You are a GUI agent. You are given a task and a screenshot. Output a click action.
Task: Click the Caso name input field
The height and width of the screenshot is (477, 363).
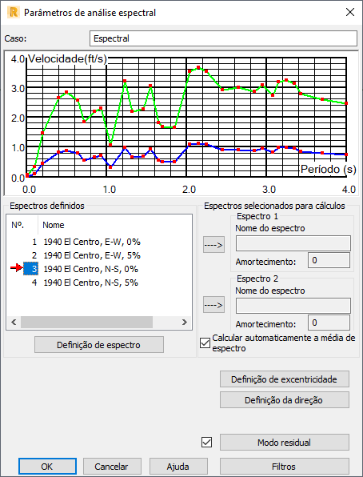[223, 38]
